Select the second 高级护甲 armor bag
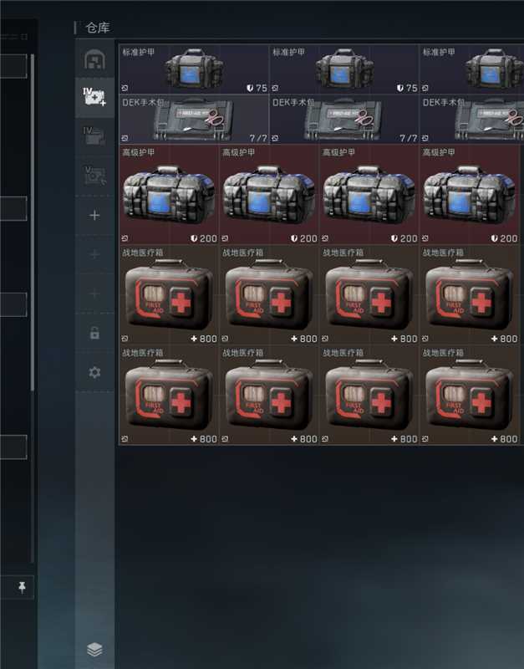Screen dimensions: 524x669 [x=269, y=195]
